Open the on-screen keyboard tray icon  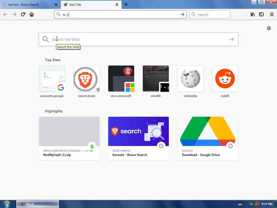(240, 204)
